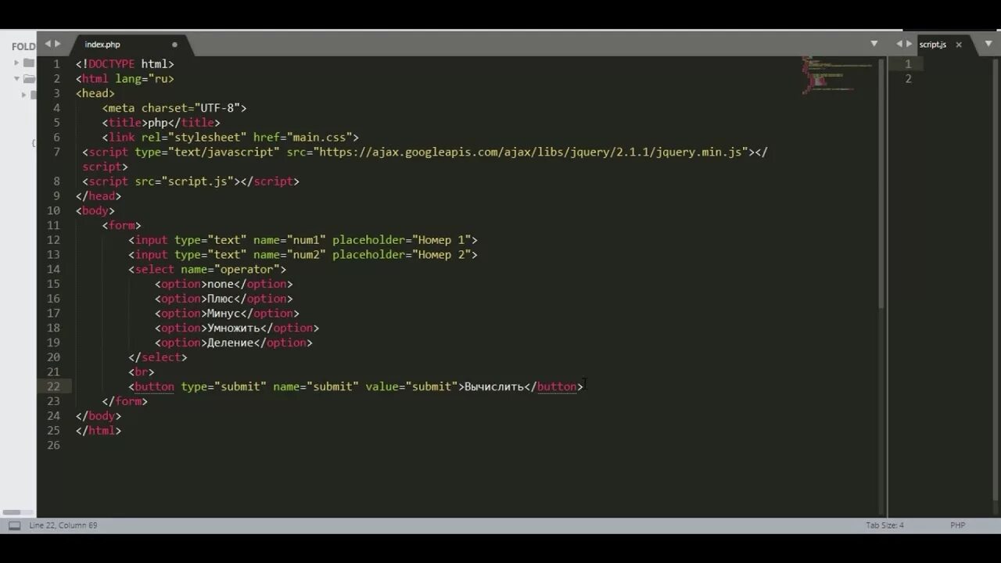The height and width of the screenshot is (563, 1001).
Task: Click the 'none' option line
Action: (x=224, y=284)
